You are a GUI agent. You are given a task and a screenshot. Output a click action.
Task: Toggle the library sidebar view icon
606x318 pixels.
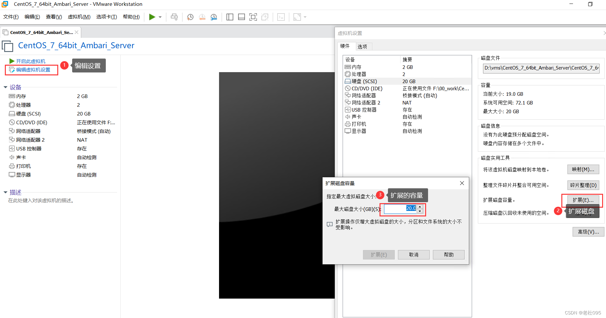click(230, 17)
